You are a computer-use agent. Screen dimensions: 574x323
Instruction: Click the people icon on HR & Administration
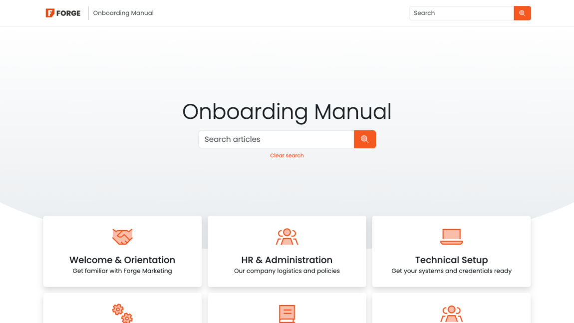tap(287, 236)
